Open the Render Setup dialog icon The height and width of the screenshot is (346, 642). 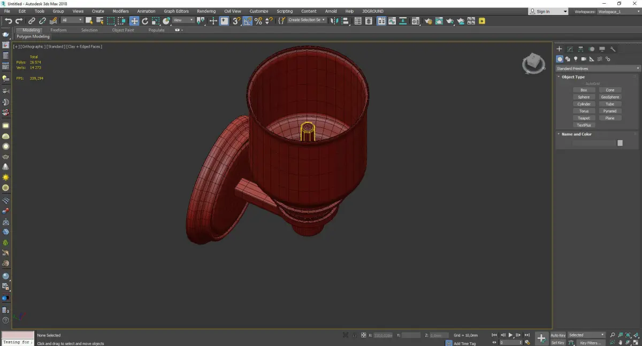point(428,21)
